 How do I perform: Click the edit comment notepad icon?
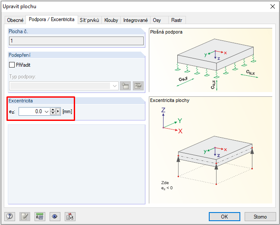(x=25, y=216)
